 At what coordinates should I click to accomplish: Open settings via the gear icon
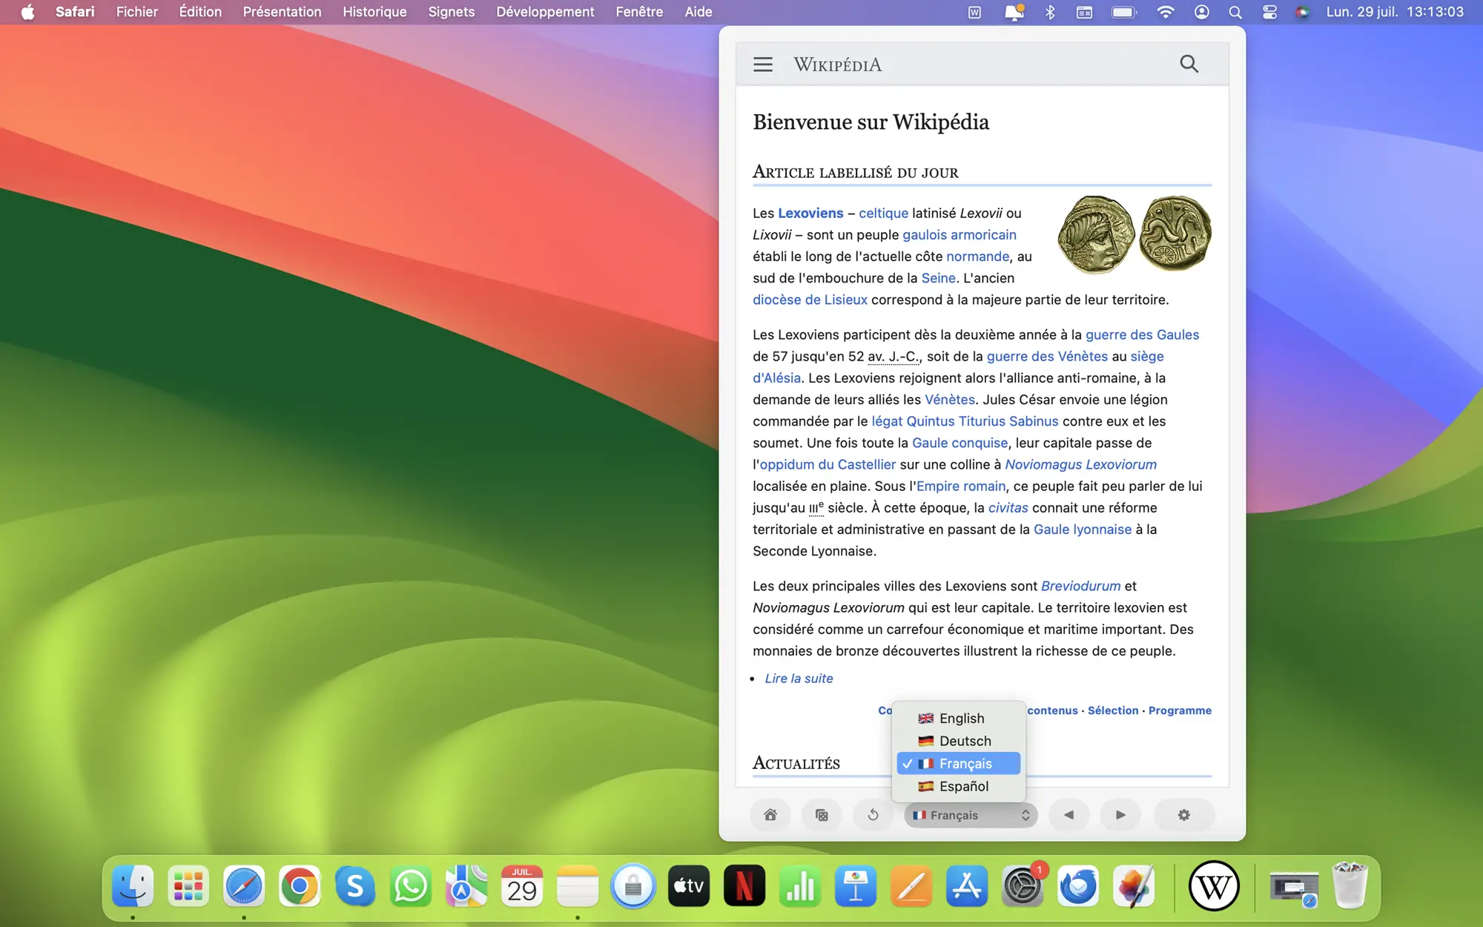pyautogui.click(x=1183, y=815)
